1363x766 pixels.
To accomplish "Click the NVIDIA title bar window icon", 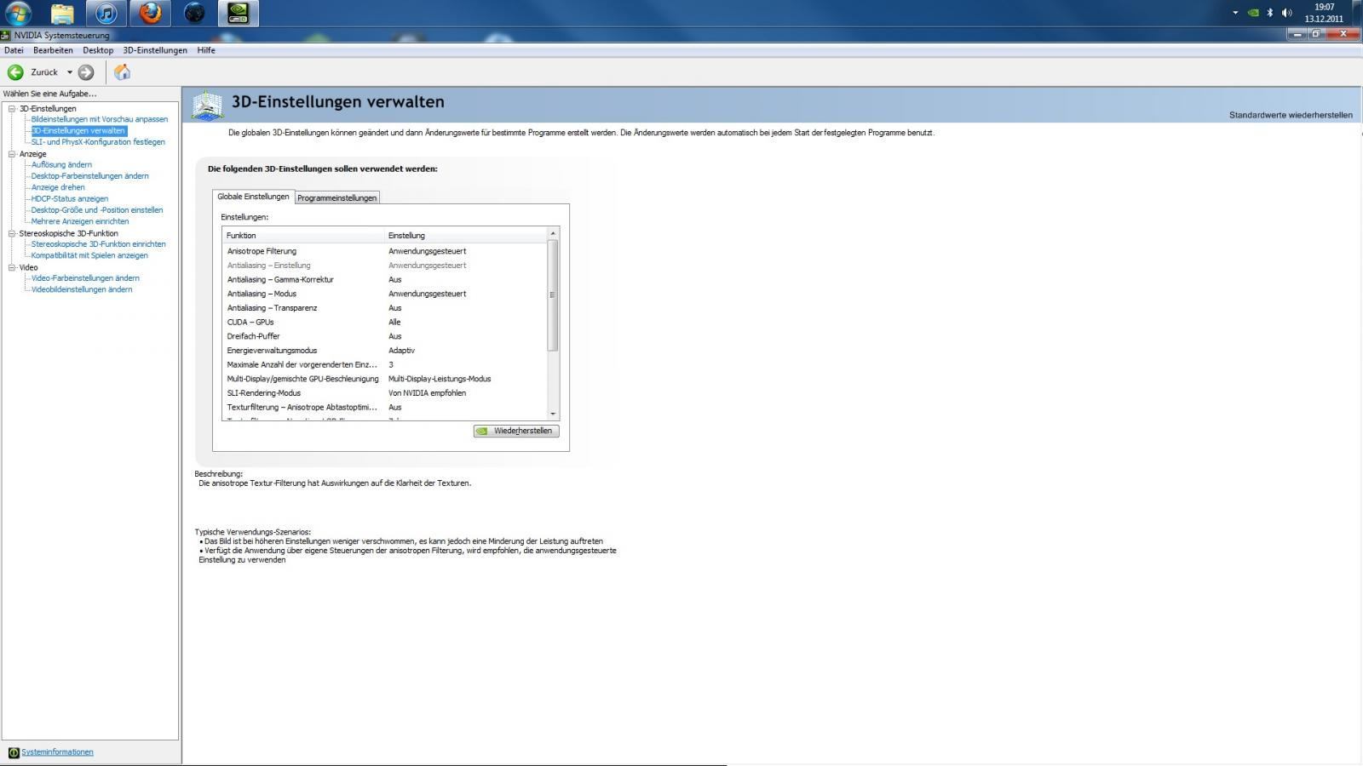I will pos(6,36).
